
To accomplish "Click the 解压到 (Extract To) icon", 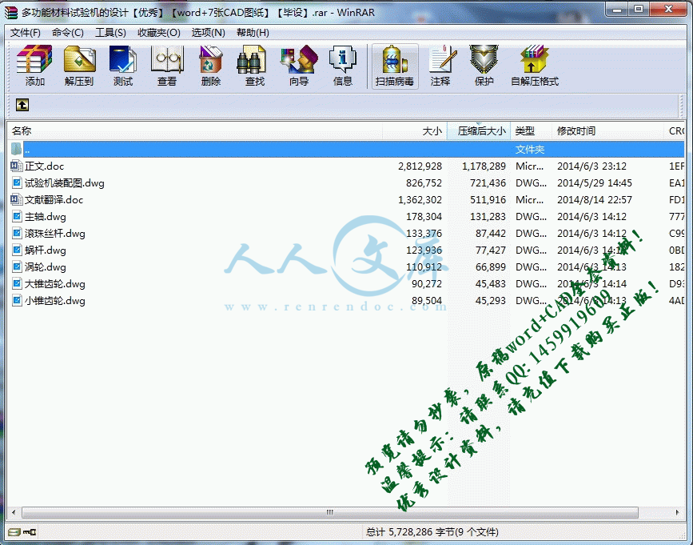I will (x=79, y=66).
